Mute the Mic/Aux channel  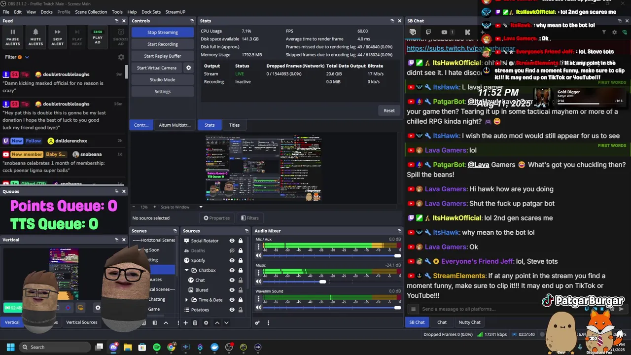point(258,255)
